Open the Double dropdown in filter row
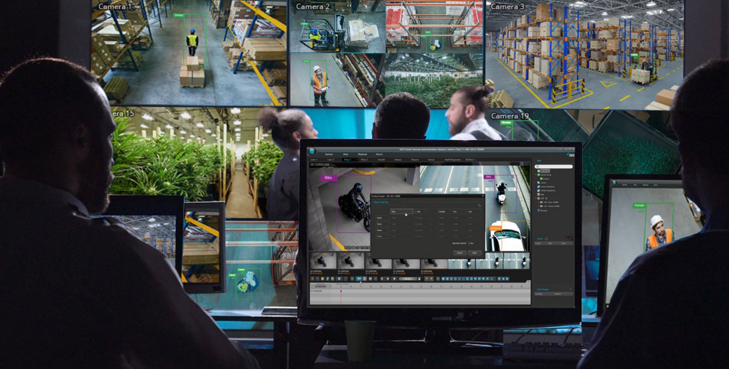729x369 pixels. point(444,211)
